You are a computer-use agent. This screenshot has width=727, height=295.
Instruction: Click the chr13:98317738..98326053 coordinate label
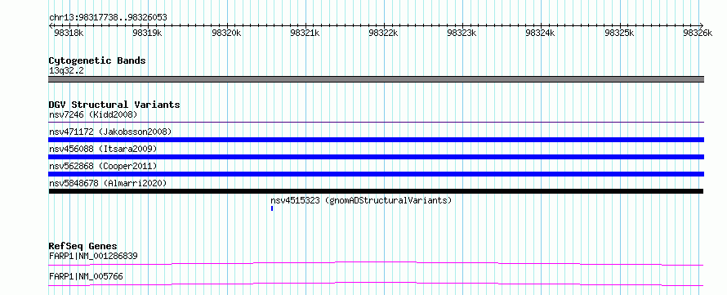[x=108, y=18]
